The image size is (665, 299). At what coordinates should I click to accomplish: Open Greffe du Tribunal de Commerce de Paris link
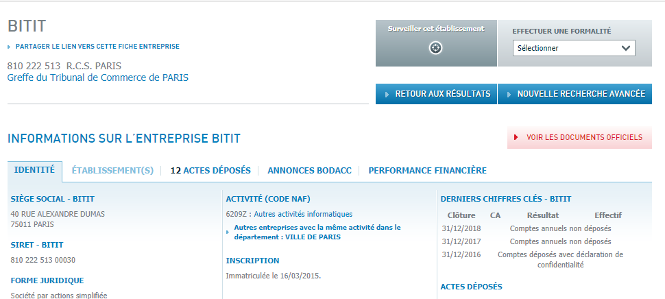point(98,77)
